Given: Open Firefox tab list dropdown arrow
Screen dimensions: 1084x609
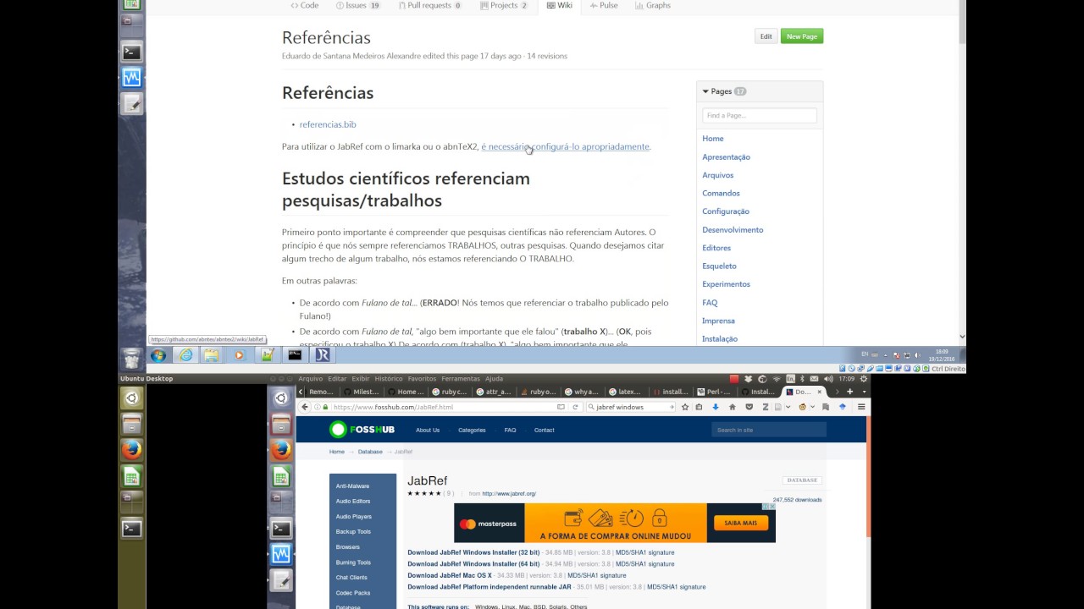Looking at the screenshot, I should click(864, 392).
